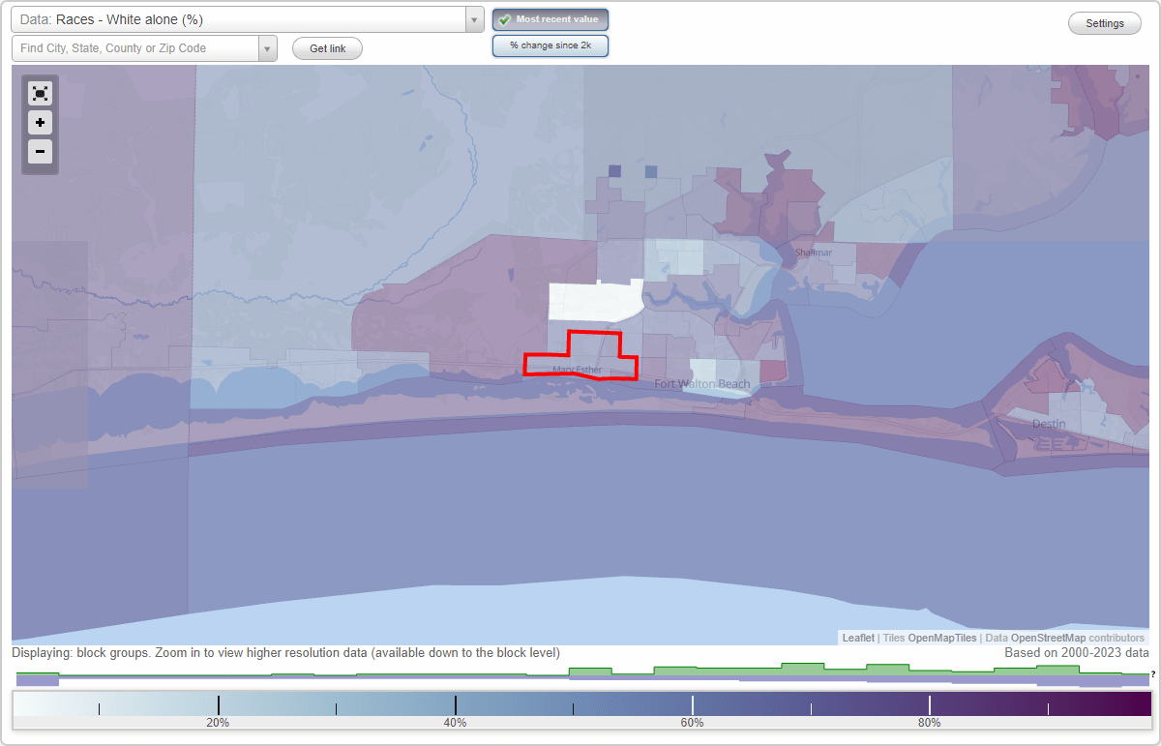1161x746 pixels.
Task: Click the city search input field
Action: click(x=135, y=47)
